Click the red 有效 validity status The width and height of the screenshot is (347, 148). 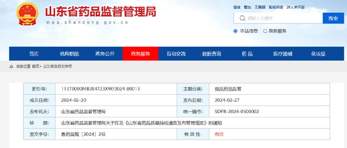tap(219, 134)
